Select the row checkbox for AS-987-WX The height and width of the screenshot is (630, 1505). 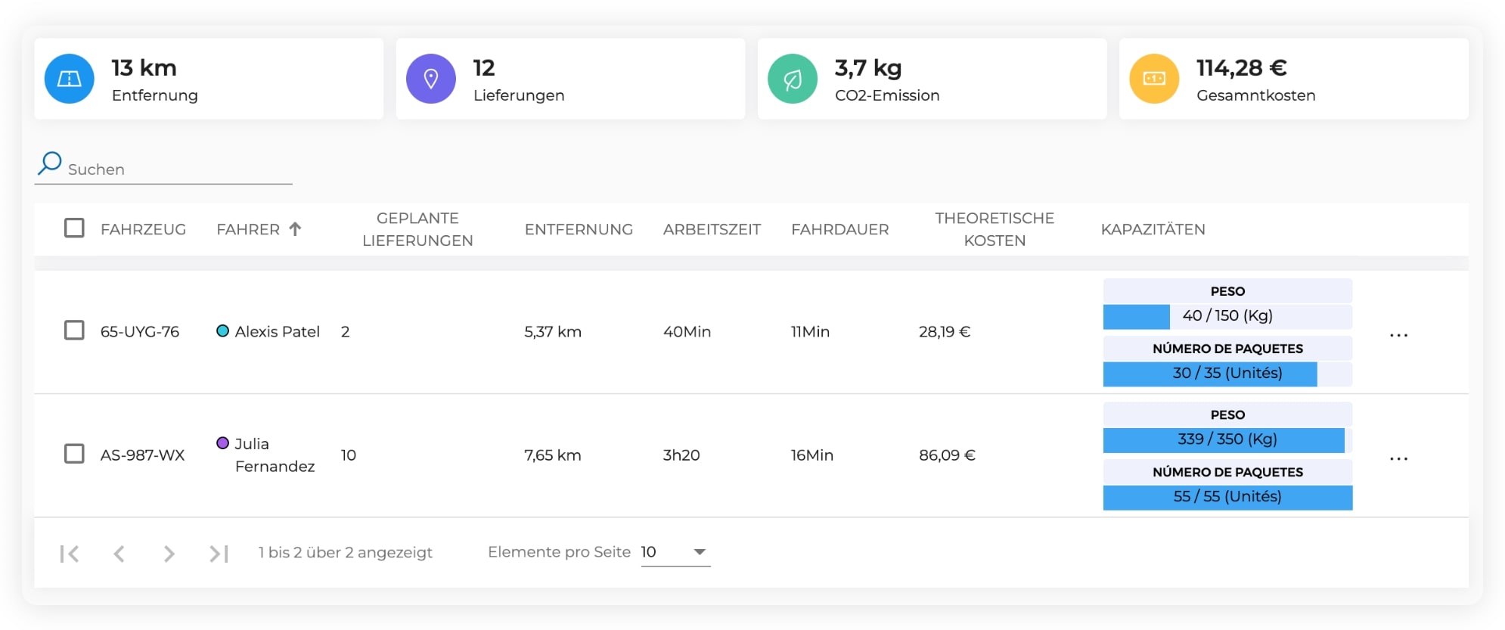(74, 454)
